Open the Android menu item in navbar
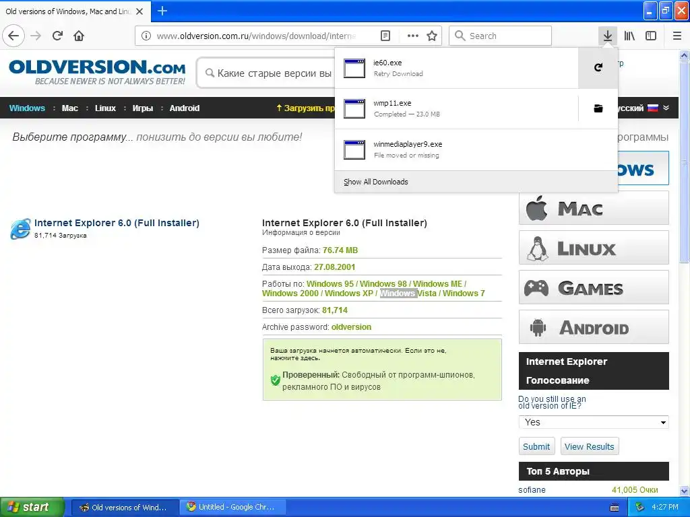The height and width of the screenshot is (517, 690). 185,108
